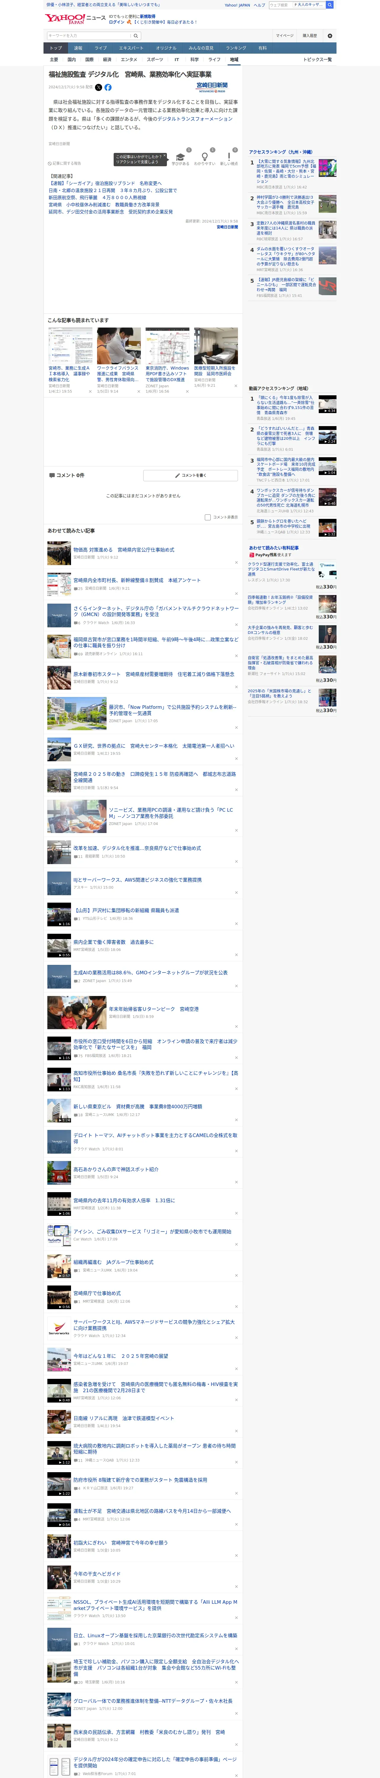Select the 国際 category
Screen dimensions: 380x1778
click(89, 59)
